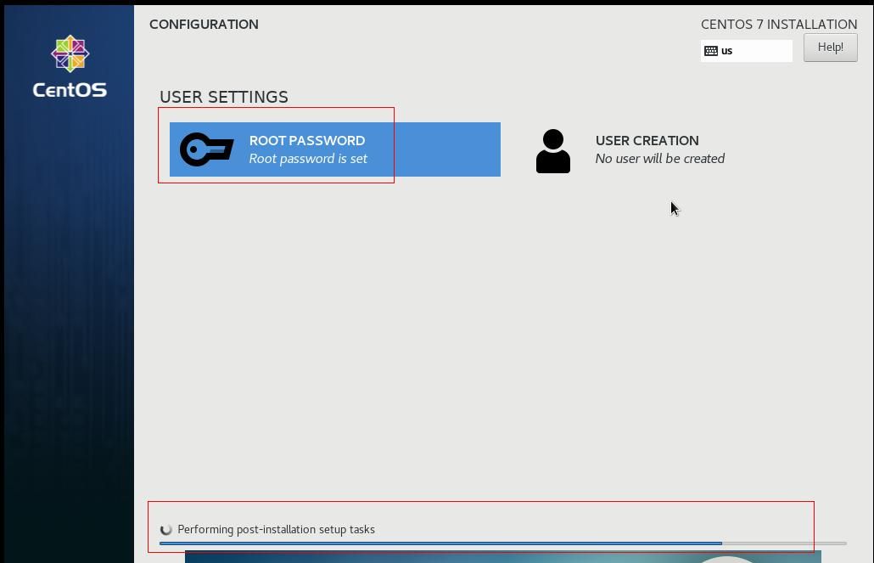Click the 'Root password is set' status text

[308, 159]
